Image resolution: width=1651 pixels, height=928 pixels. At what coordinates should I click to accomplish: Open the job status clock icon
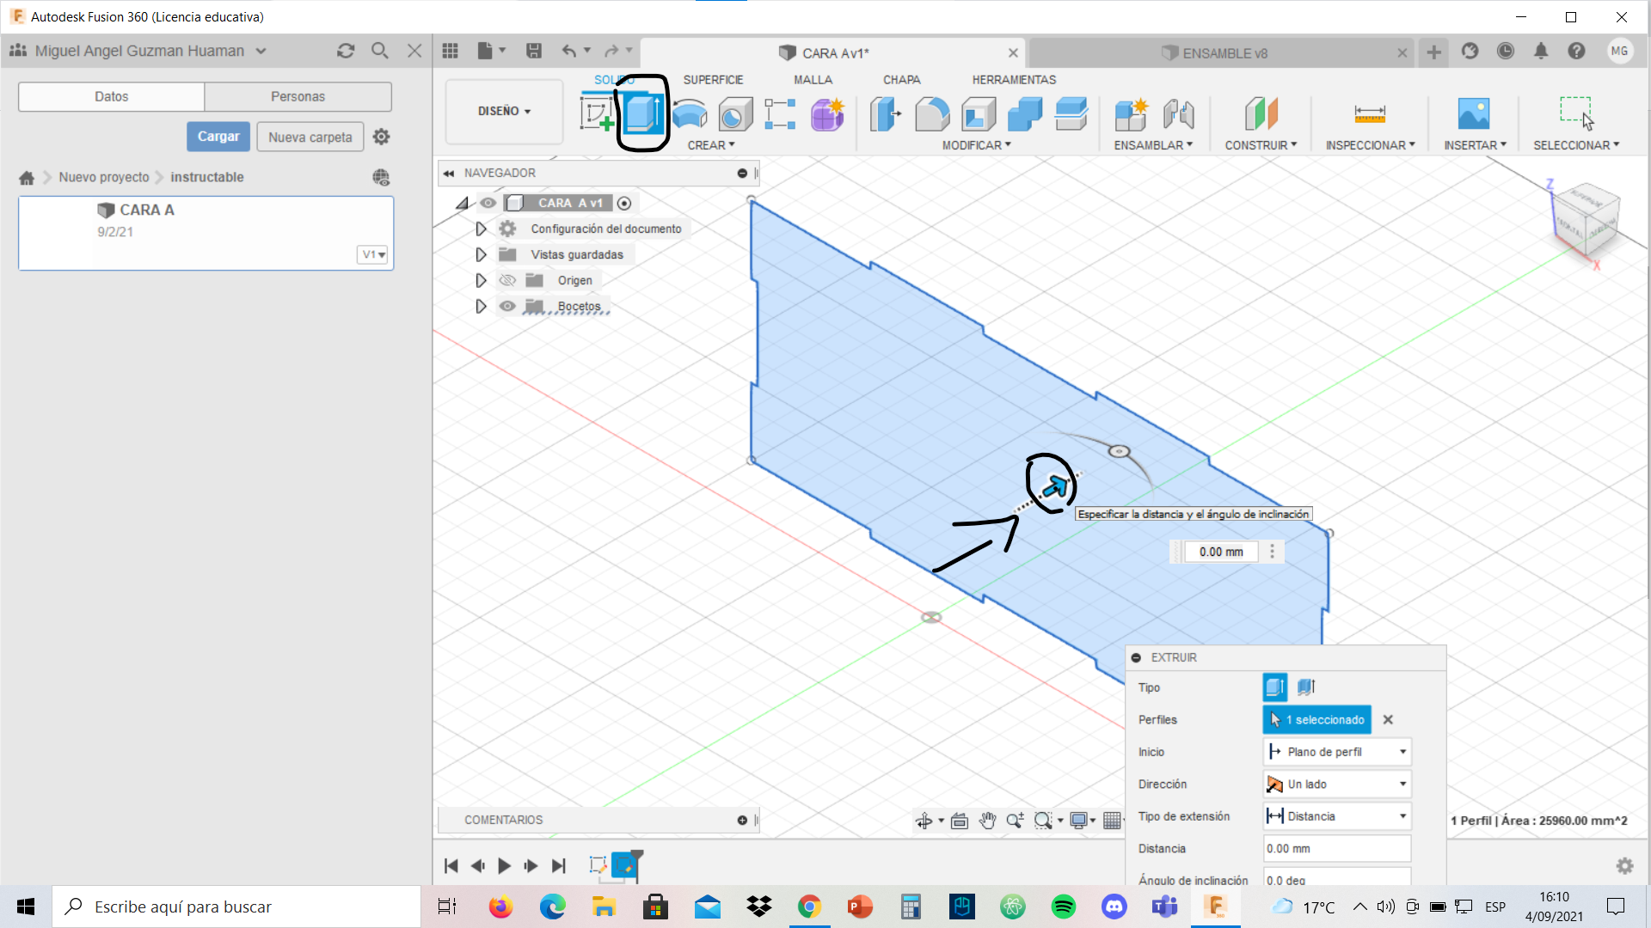(x=1505, y=51)
